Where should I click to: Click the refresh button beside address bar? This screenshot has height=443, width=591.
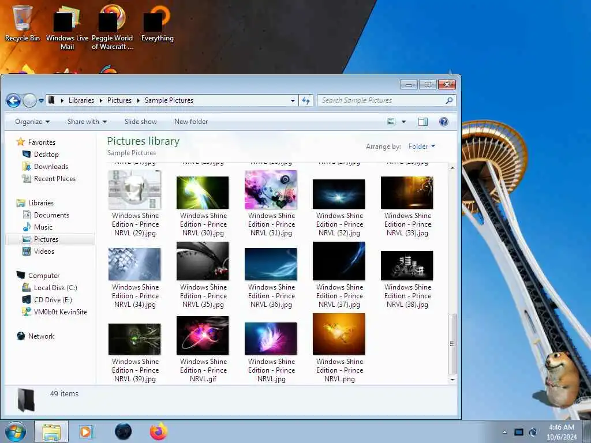tap(306, 100)
